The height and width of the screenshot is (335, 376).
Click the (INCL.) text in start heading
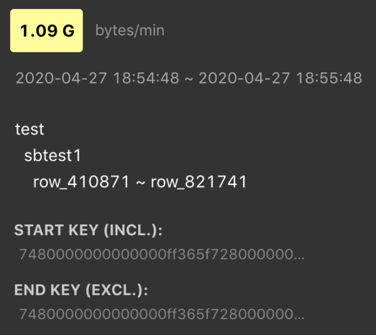pyautogui.click(x=133, y=230)
